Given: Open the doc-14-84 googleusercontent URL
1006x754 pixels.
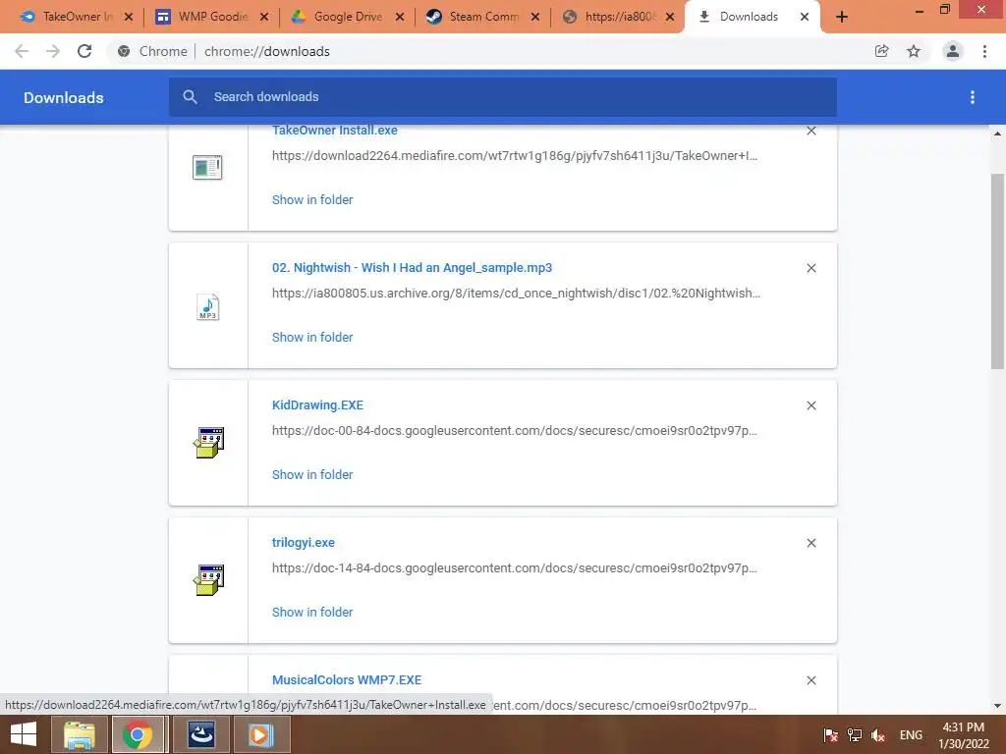Looking at the screenshot, I should tap(515, 568).
